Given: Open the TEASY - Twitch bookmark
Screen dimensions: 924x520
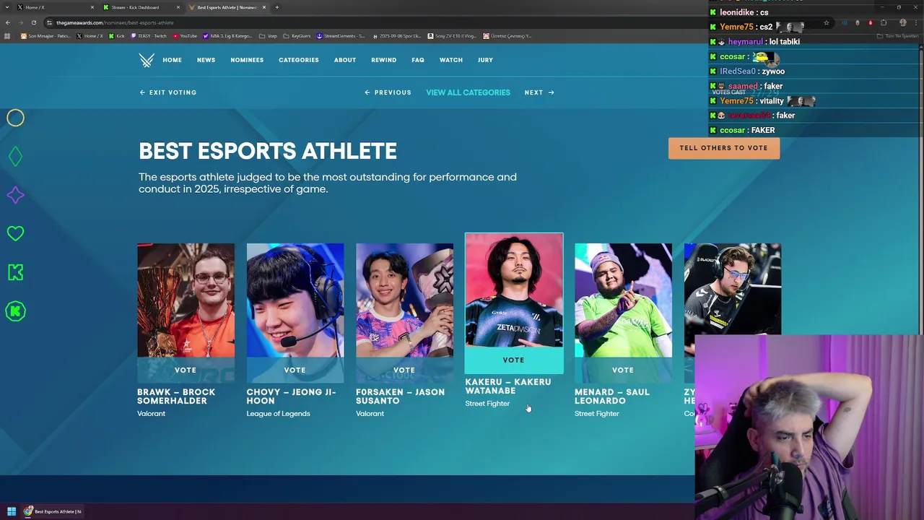Looking at the screenshot, I should [x=149, y=36].
